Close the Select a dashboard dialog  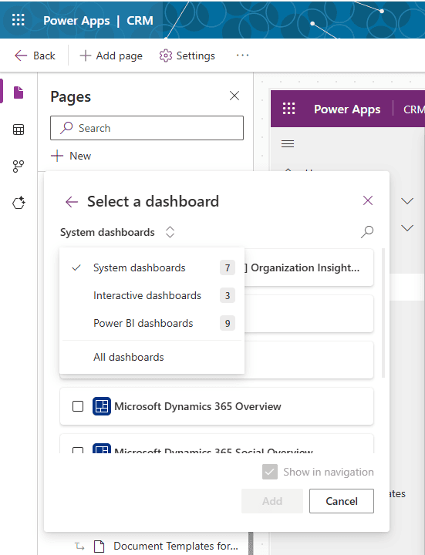coord(368,200)
